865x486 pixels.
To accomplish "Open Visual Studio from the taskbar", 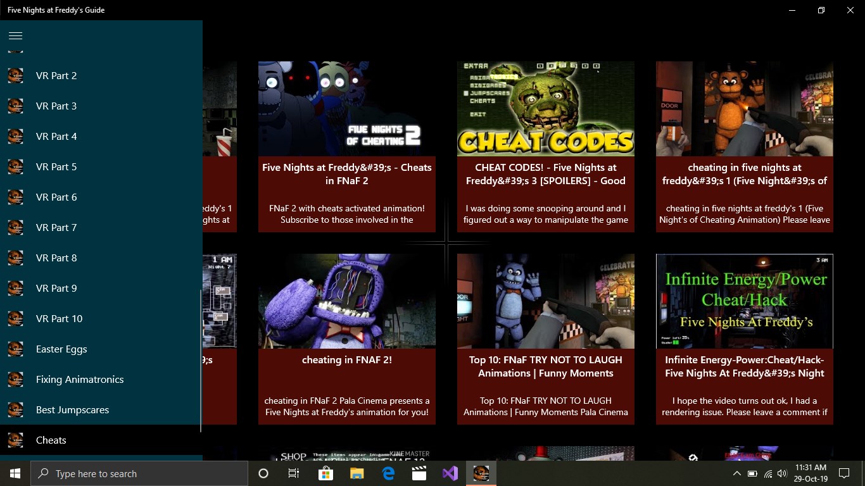I will coord(450,473).
